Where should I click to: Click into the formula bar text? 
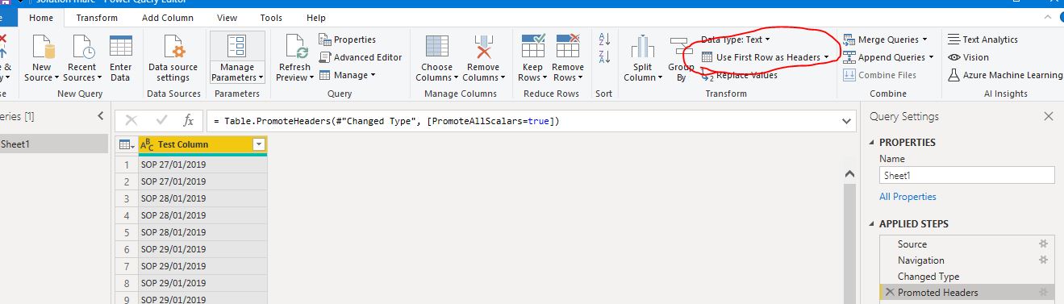click(x=522, y=121)
